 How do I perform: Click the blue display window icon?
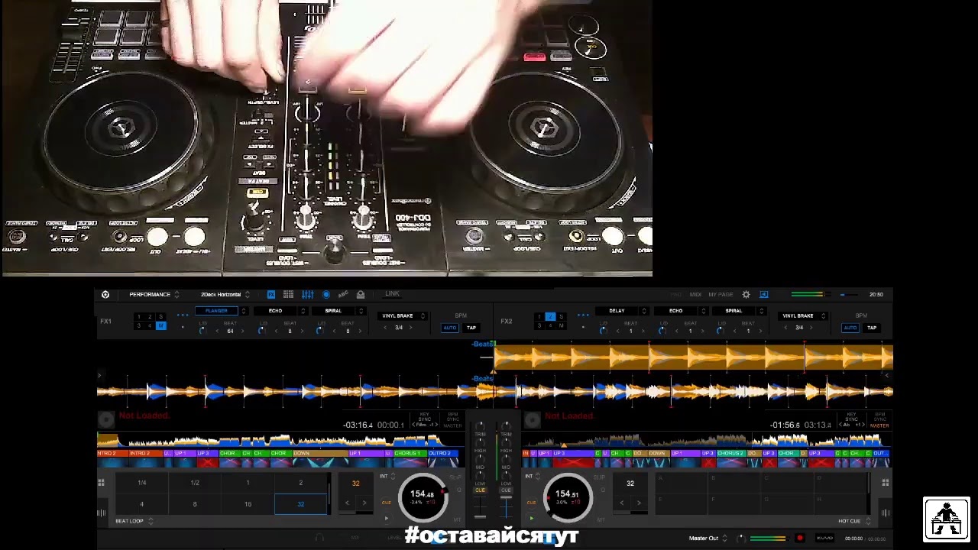(x=763, y=294)
